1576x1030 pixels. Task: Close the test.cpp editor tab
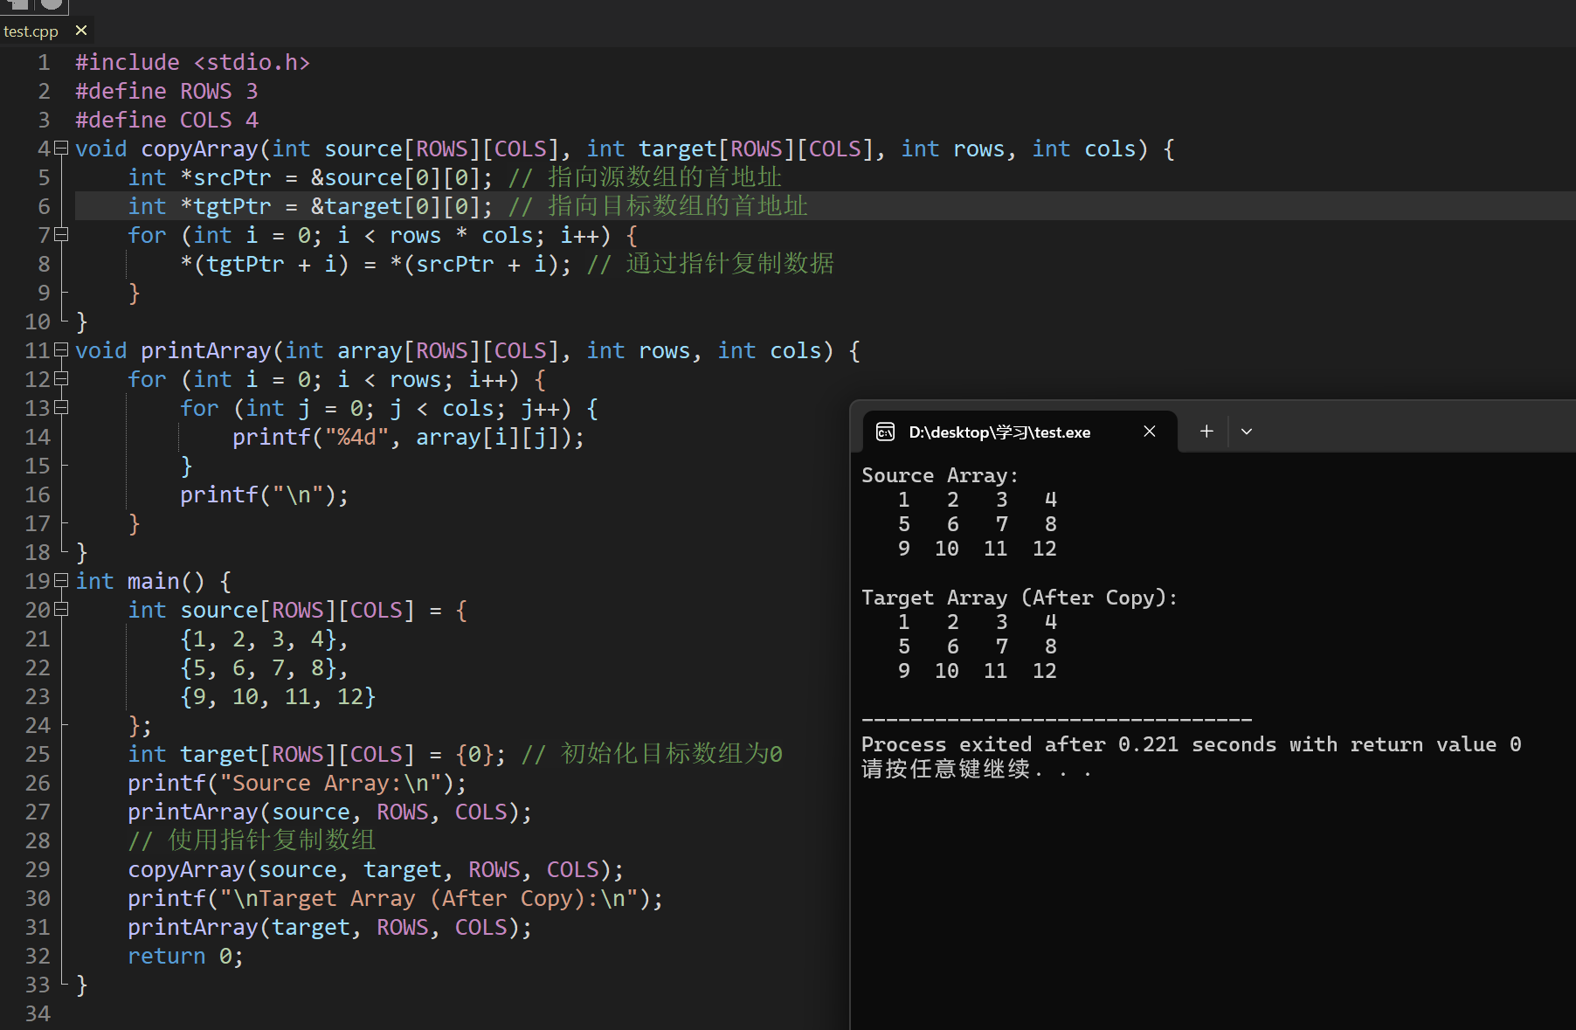coord(81,31)
